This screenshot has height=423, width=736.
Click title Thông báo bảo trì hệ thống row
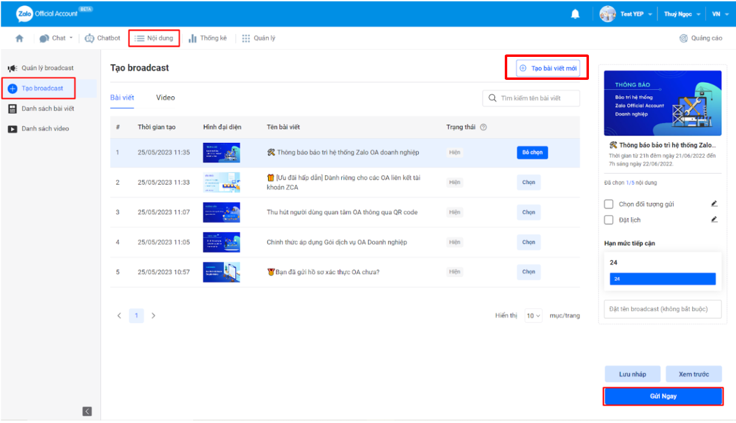pyautogui.click(x=343, y=152)
